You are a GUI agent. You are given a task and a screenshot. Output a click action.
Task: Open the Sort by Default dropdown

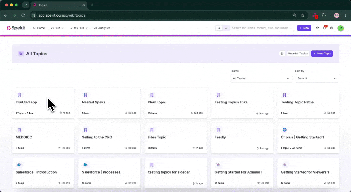pos(317,78)
